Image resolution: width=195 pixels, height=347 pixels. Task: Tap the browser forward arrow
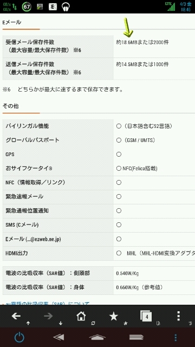point(48,316)
